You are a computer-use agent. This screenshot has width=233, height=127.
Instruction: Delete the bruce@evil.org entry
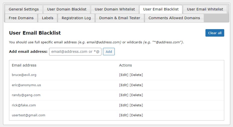point(136,75)
